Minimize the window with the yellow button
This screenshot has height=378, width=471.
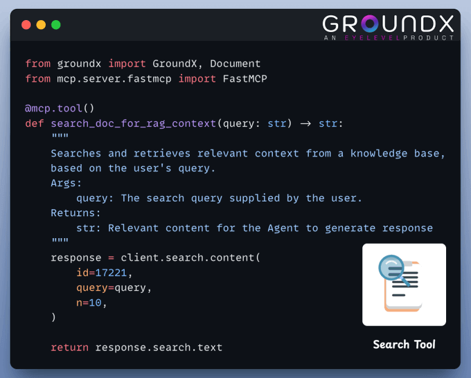pos(41,25)
